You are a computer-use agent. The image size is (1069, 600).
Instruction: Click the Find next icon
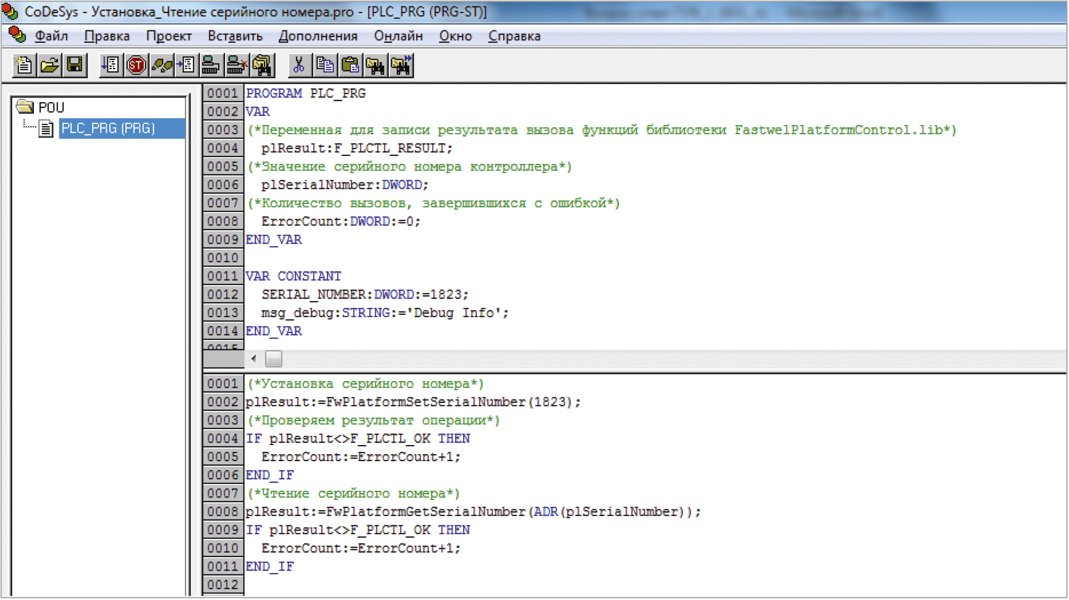coord(401,65)
